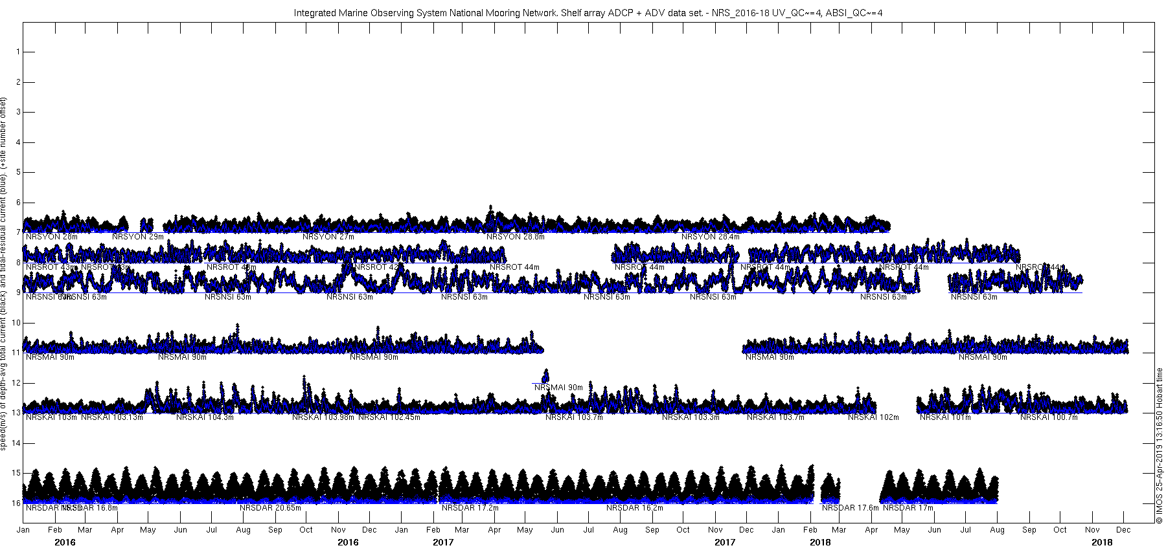Click the 'NRSKAI 103.13m' label
The width and height of the screenshot is (1166, 550).
pos(112,417)
